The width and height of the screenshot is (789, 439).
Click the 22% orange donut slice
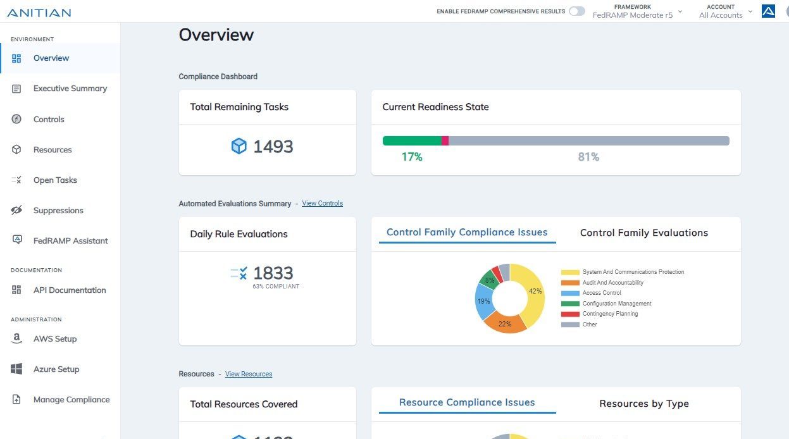click(504, 323)
